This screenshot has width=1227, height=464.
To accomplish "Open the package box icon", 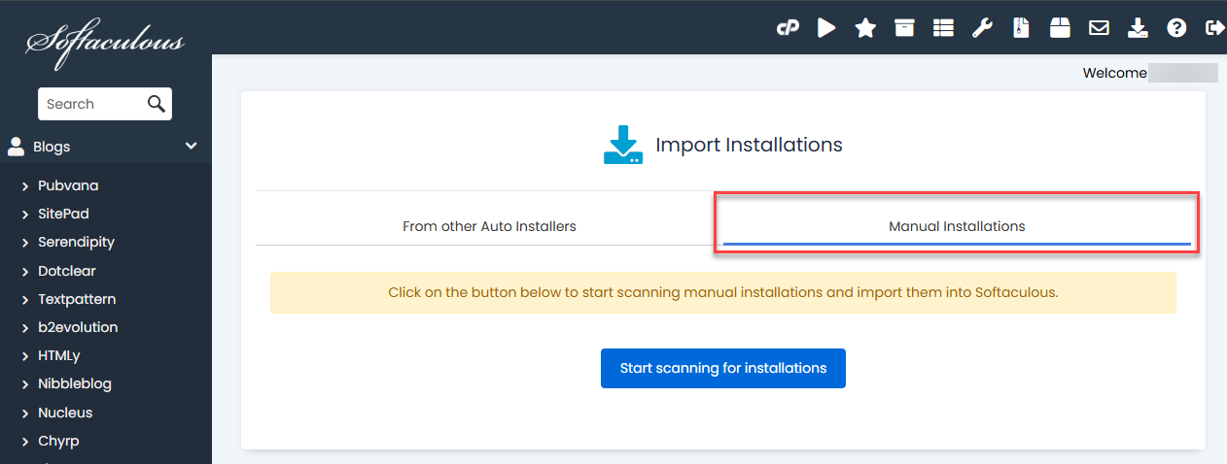I will tap(1060, 28).
